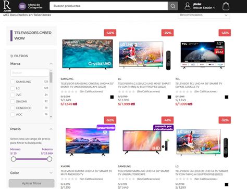Click the Ripley R.com logo
This screenshot has height=189, width=247.
tap(7, 6)
